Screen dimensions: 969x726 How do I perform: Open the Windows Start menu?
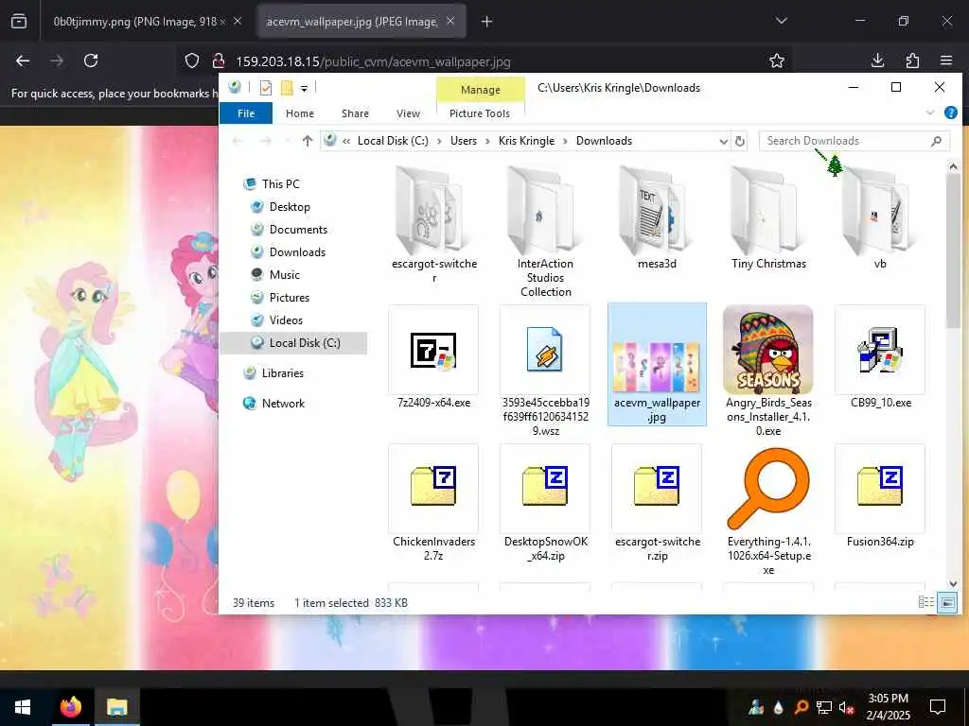23,707
